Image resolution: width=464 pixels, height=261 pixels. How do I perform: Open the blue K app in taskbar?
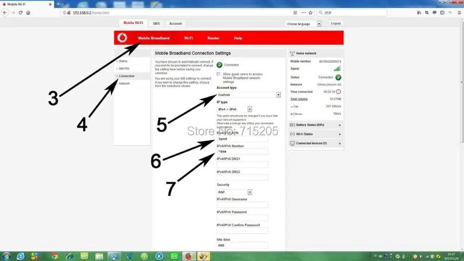pyautogui.click(x=159, y=256)
